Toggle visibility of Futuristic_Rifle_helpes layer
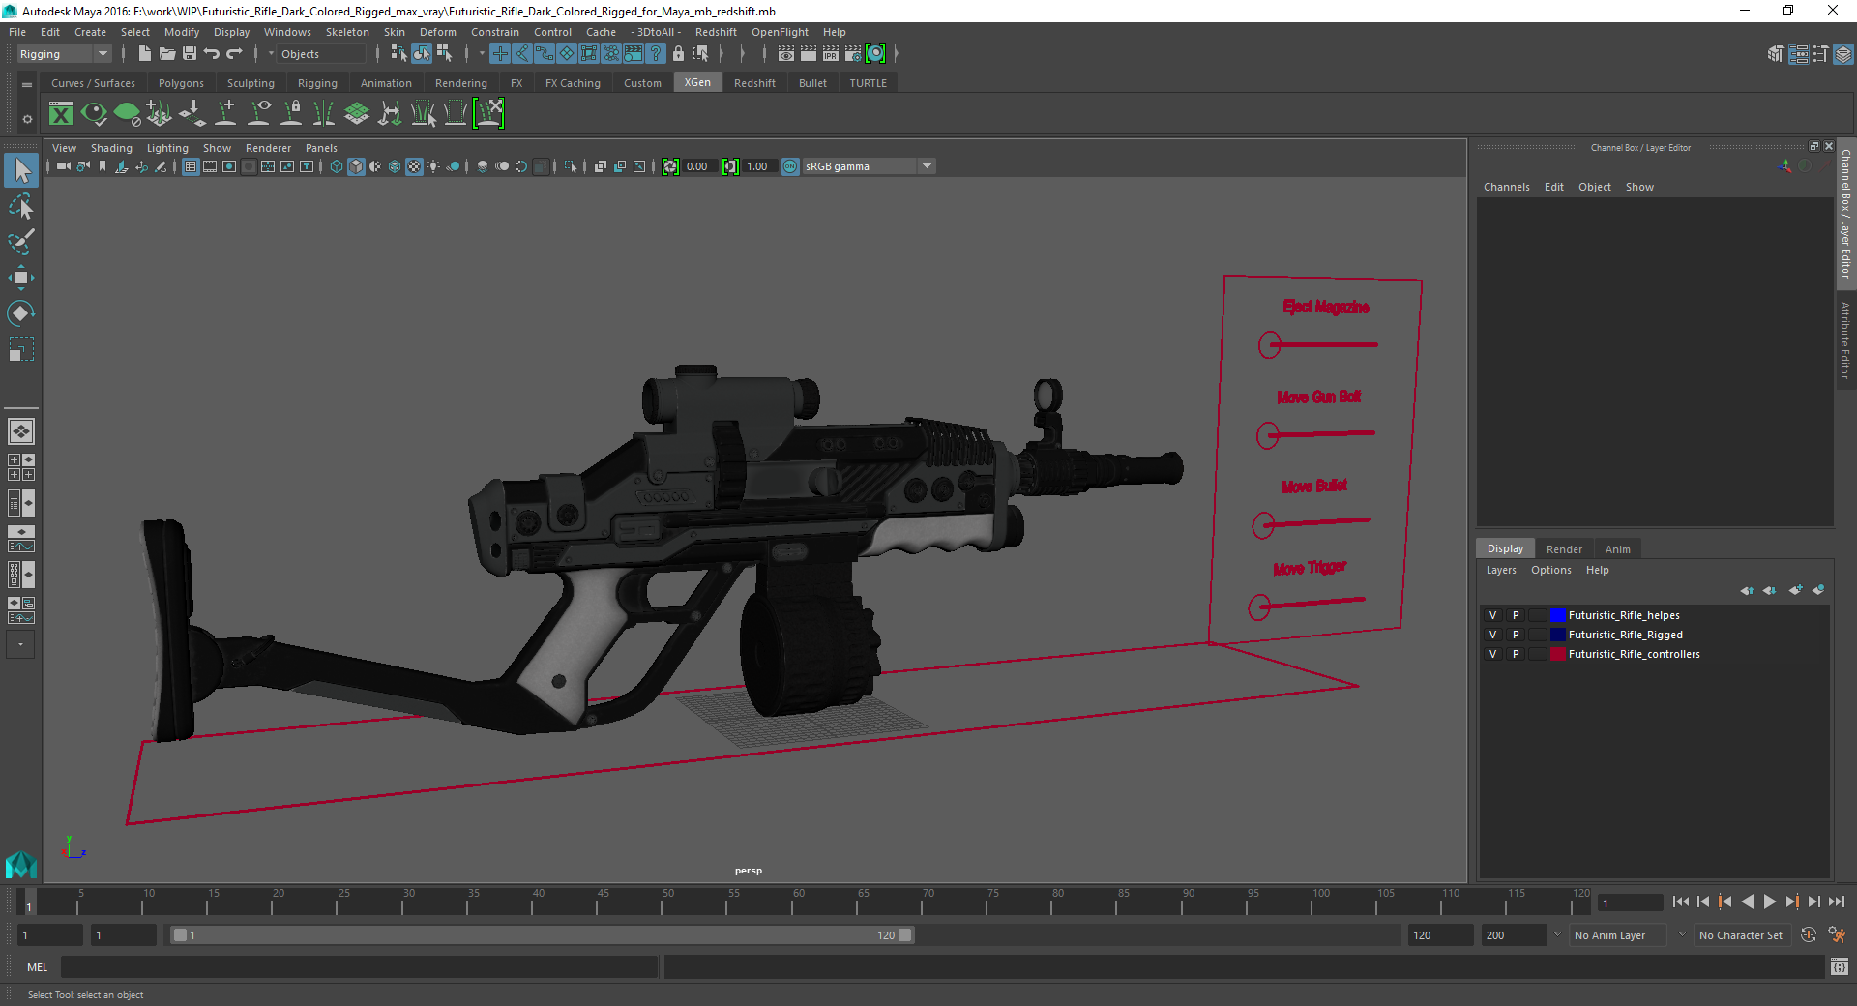The width and height of the screenshot is (1857, 1006). click(x=1492, y=615)
